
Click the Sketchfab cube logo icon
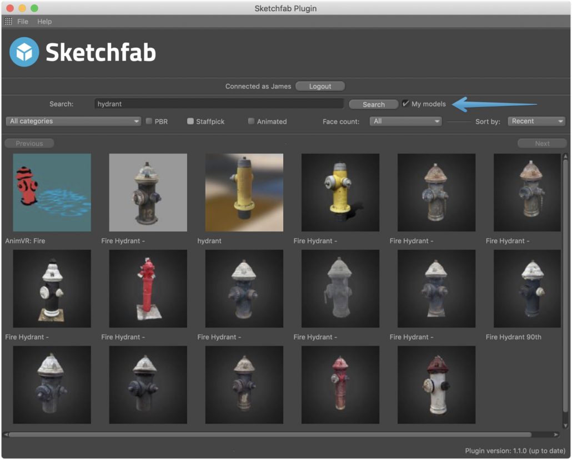click(24, 52)
